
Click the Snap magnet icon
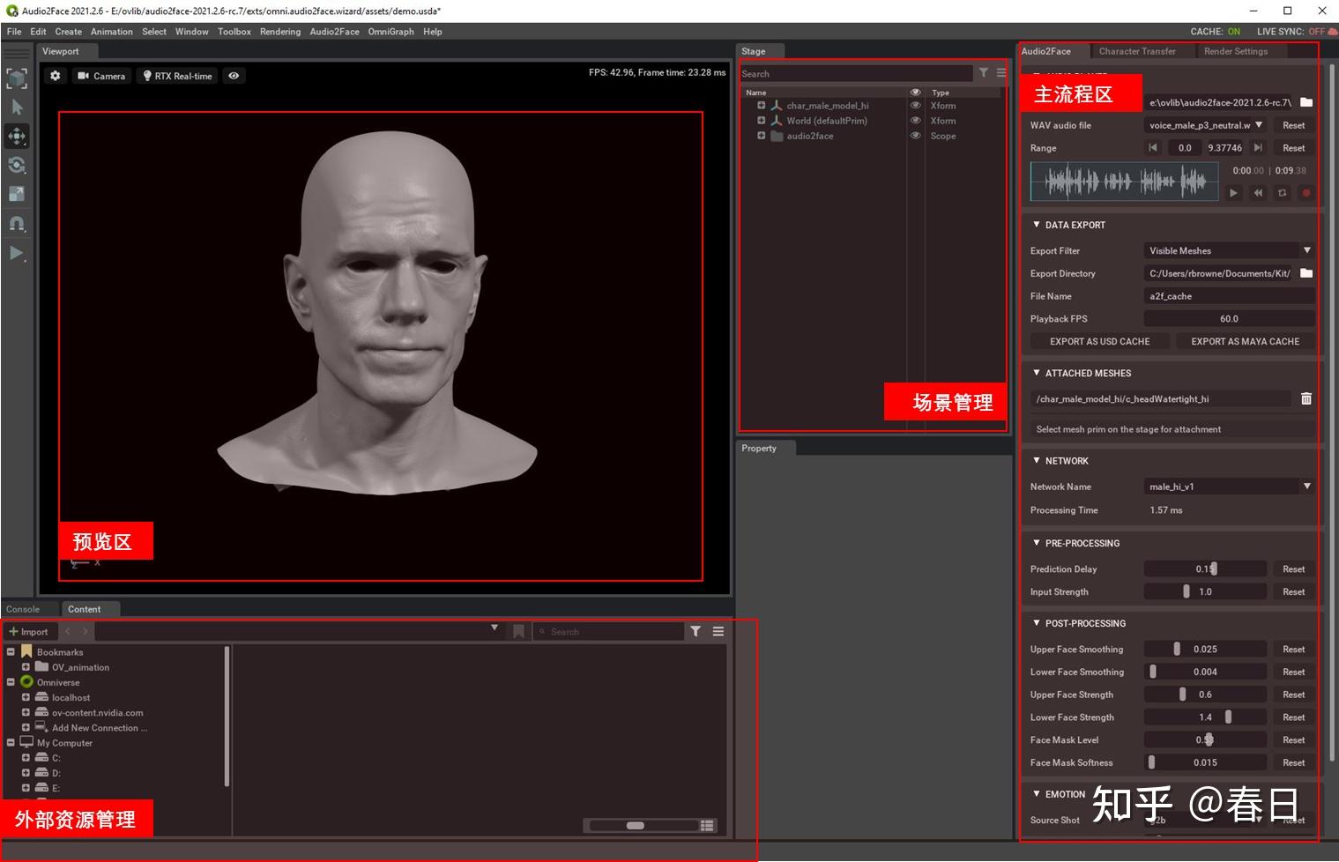(x=17, y=223)
